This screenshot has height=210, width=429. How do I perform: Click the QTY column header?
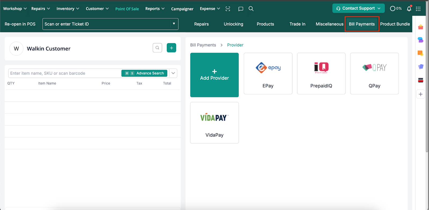click(x=11, y=83)
